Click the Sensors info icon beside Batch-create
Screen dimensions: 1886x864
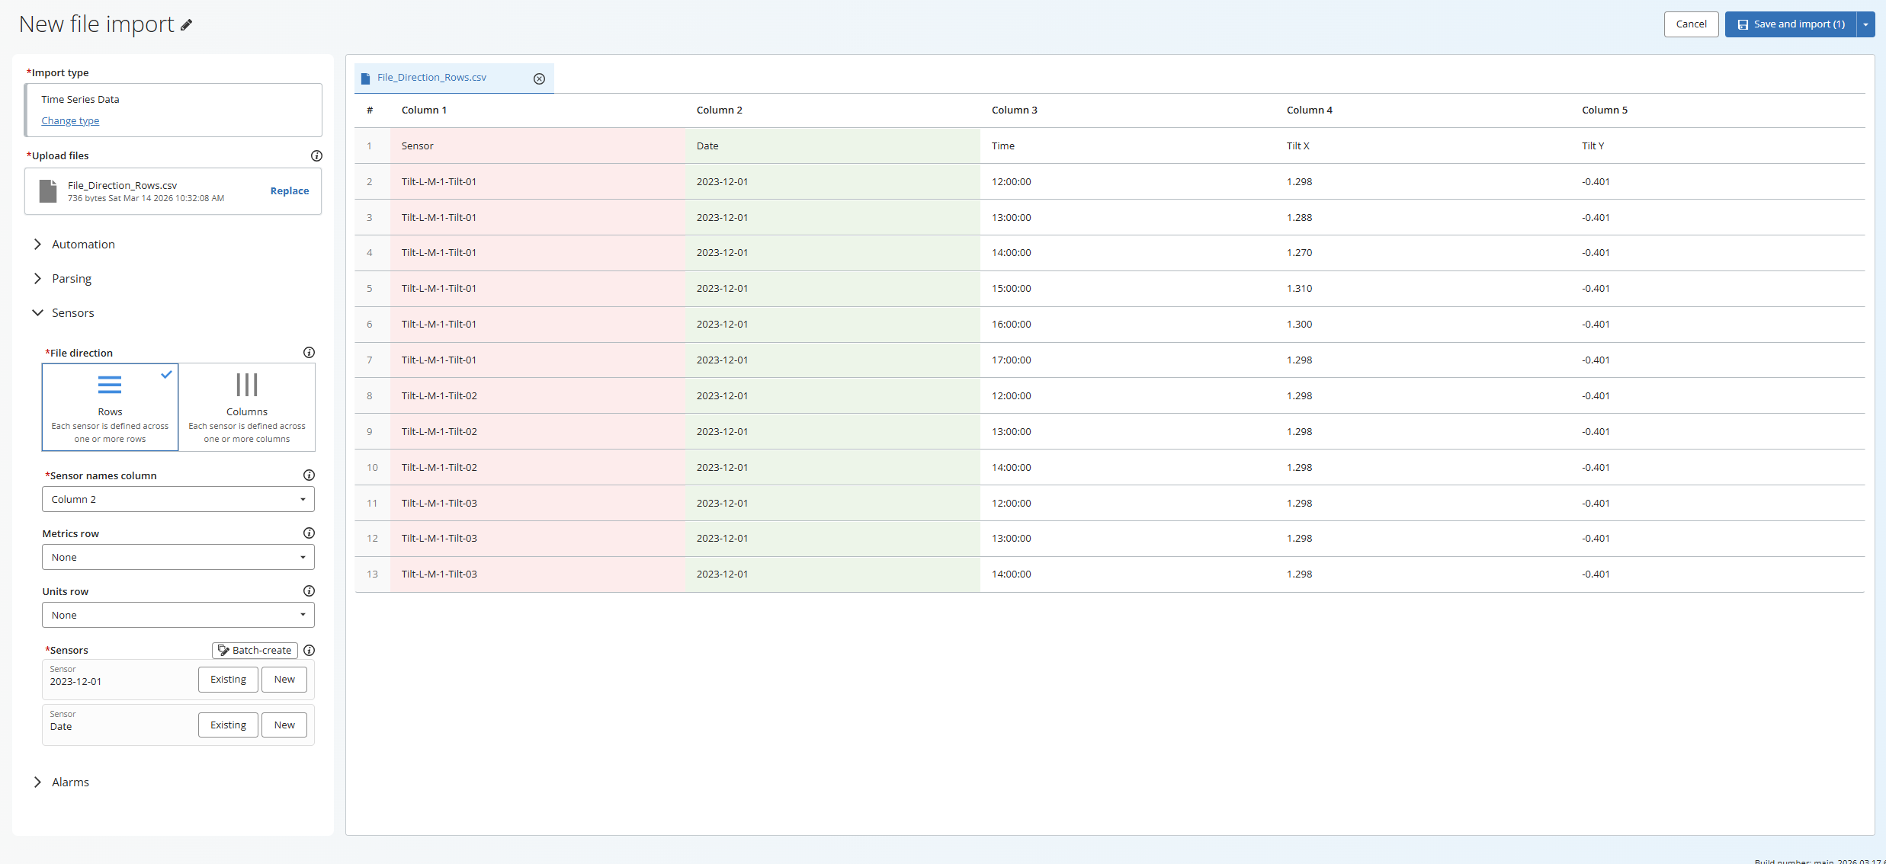point(309,651)
